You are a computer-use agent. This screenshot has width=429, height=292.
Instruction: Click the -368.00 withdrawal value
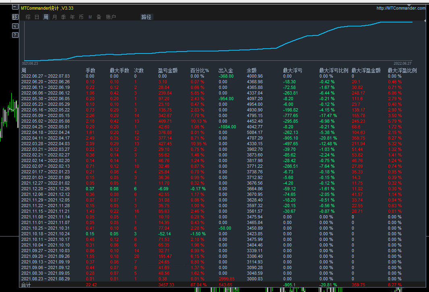click(x=226, y=76)
